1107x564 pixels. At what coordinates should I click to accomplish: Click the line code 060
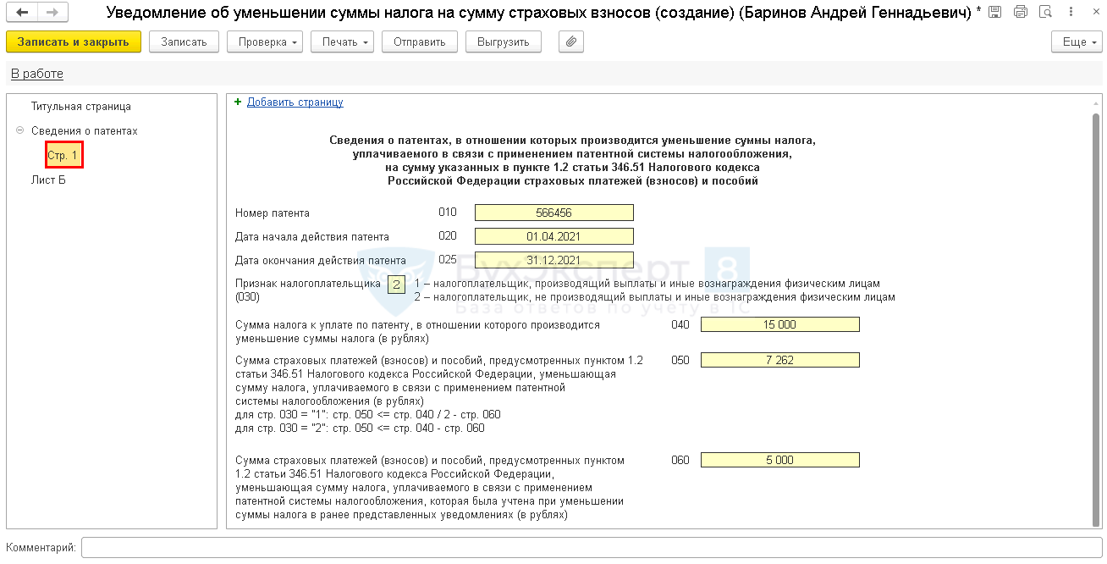(680, 460)
